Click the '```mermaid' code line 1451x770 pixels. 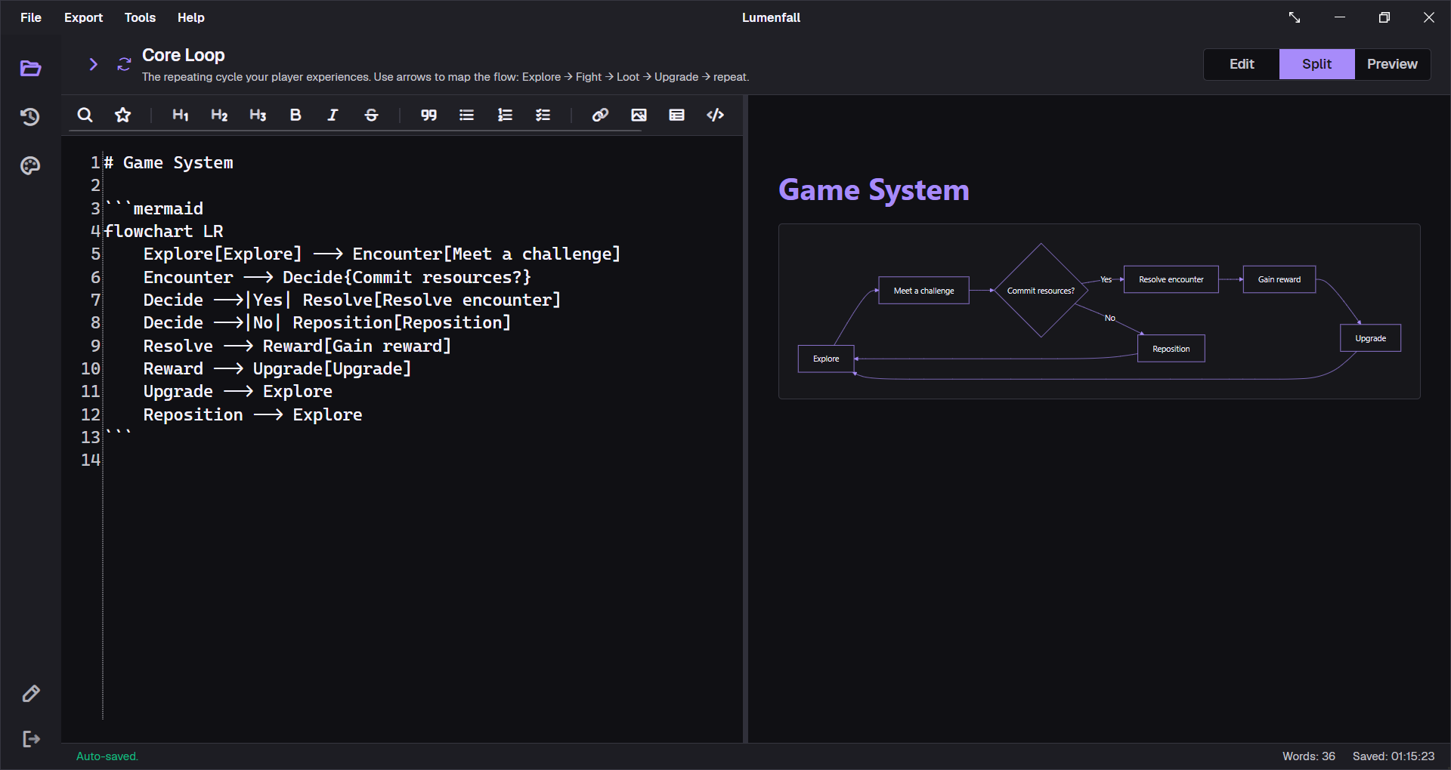click(154, 208)
